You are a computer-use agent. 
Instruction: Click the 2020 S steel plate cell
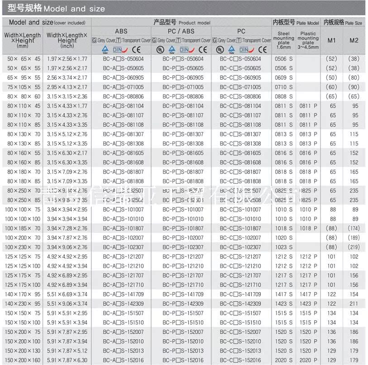283,360
